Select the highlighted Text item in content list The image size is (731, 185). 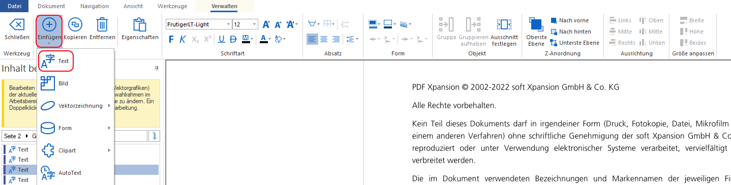coord(80,170)
